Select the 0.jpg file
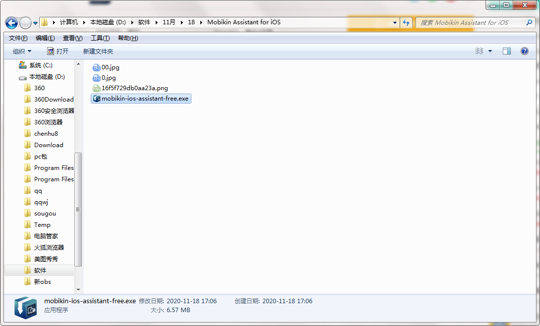The image size is (540, 326). pos(104,78)
